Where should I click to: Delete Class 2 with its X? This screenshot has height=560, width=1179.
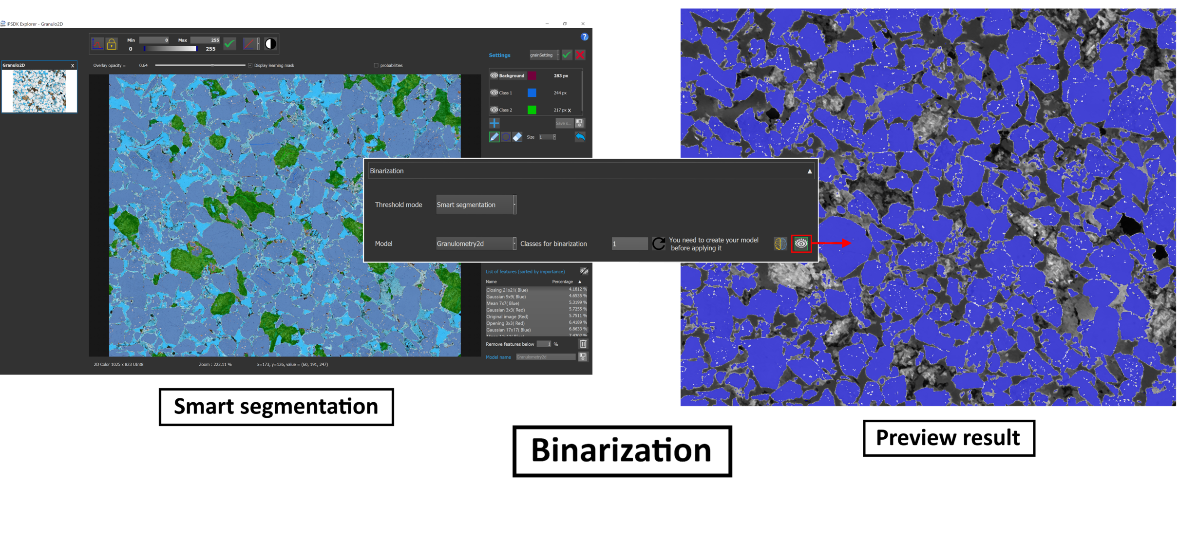pos(569,111)
